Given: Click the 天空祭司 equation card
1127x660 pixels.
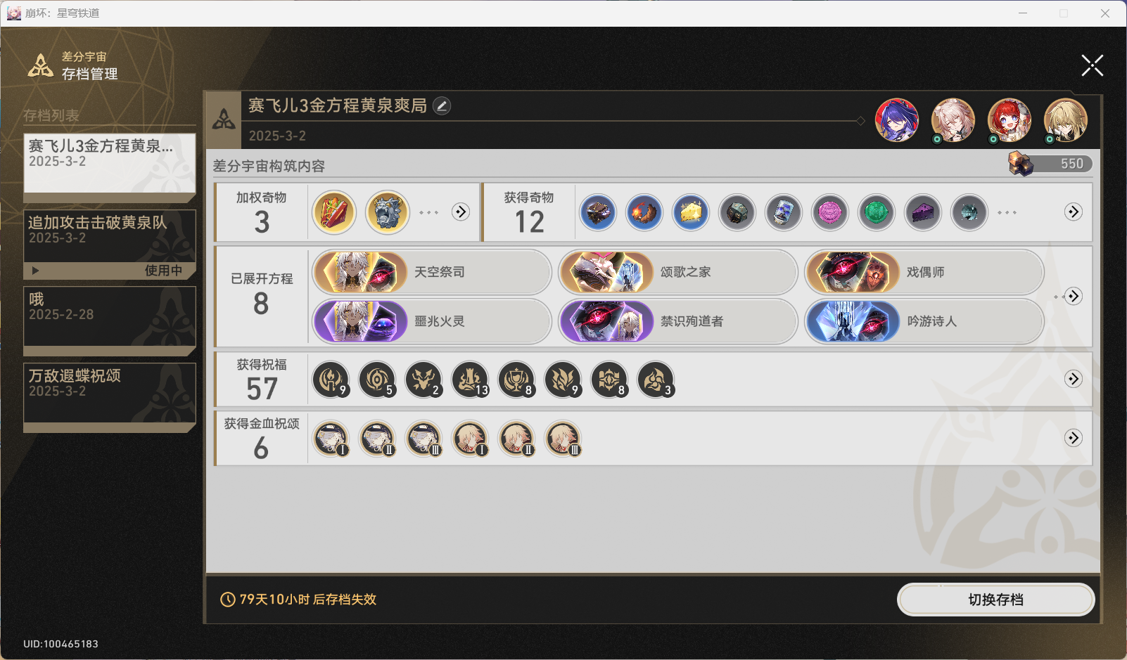Looking at the screenshot, I should click(x=432, y=272).
